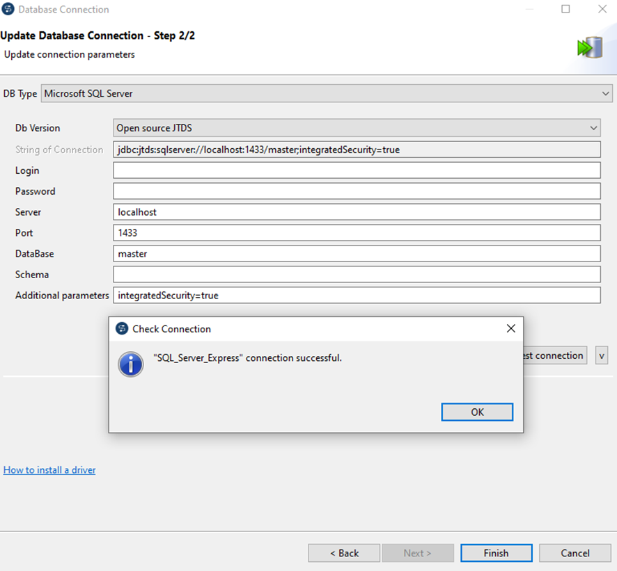617x571 pixels.
Task: Click into the Password field
Action: pos(356,191)
